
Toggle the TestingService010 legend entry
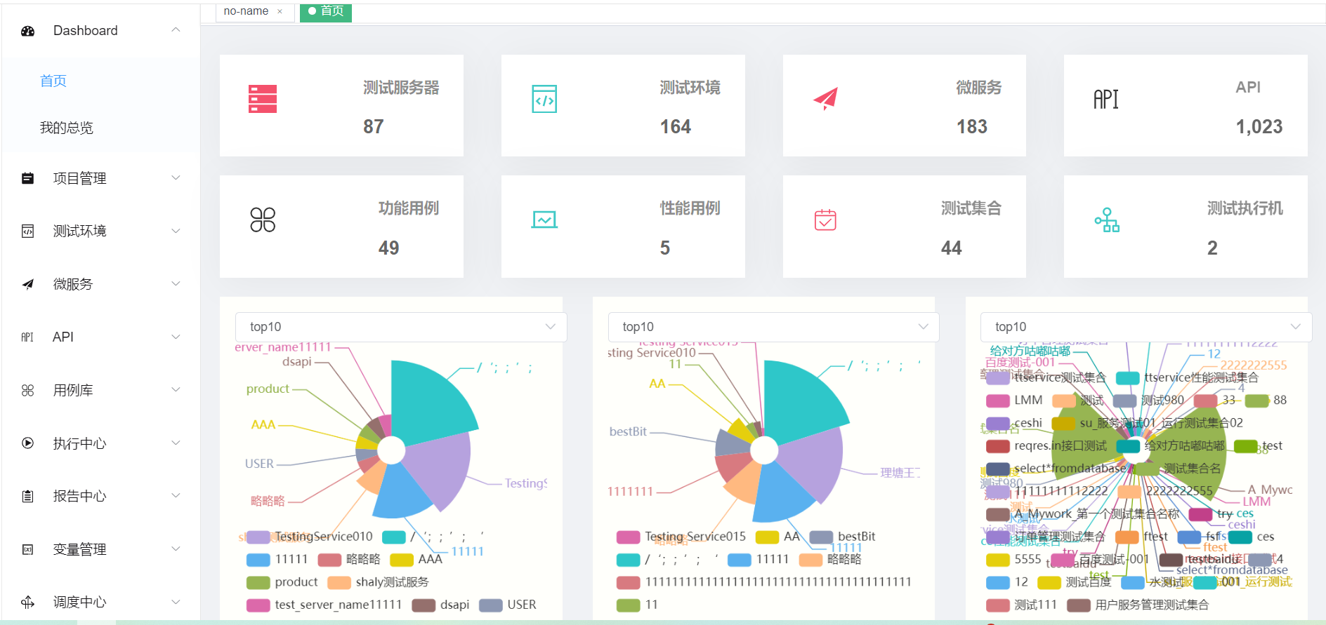[310, 537]
